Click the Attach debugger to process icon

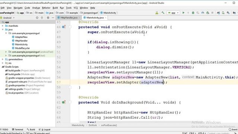click(x=208, y=13)
